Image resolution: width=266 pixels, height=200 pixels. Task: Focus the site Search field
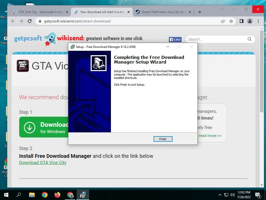(x=216, y=39)
